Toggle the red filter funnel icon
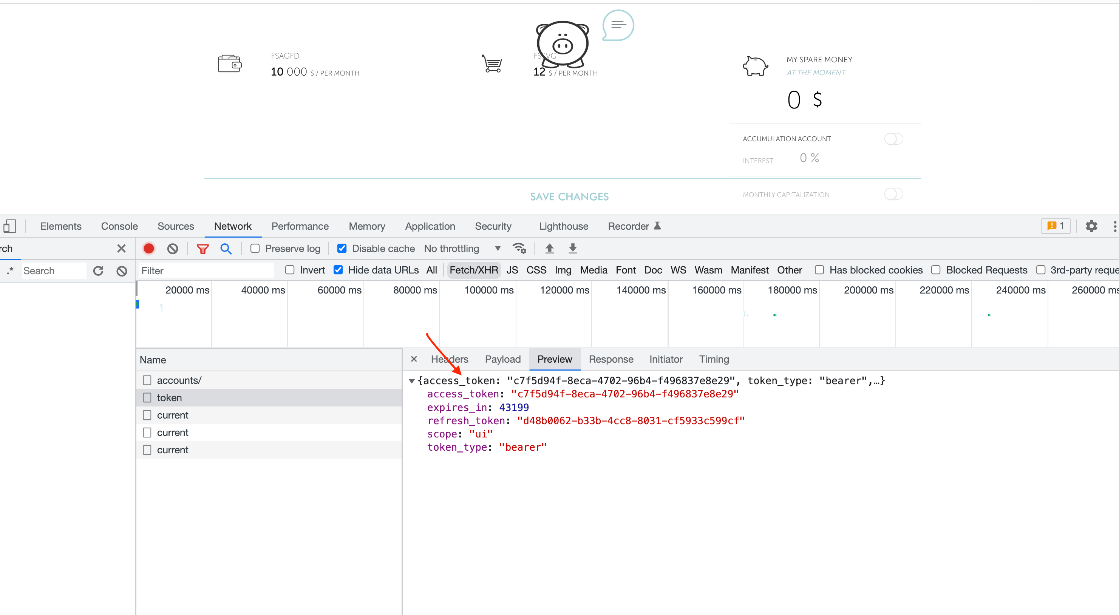The width and height of the screenshot is (1119, 615). click(202, 249)
